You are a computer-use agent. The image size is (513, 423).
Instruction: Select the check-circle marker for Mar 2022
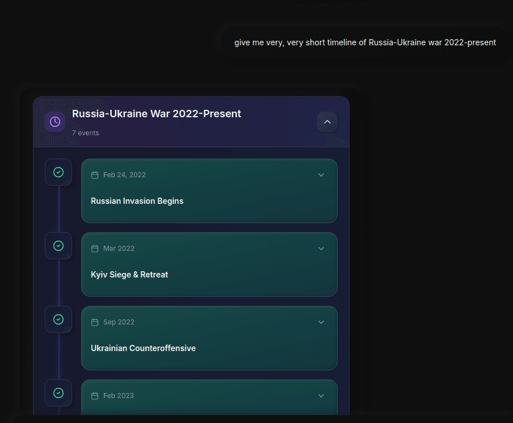(58, 246)
